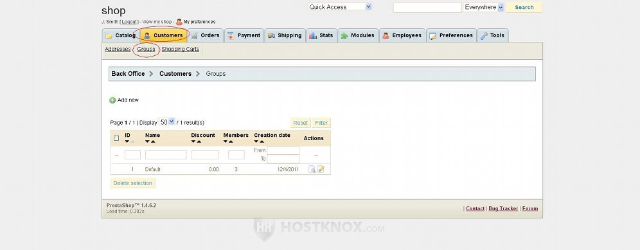
Task: Focus the ID filter field
Action: click(132, 156)
